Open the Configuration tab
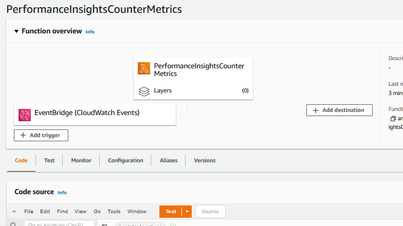The width and height of the screenshot is (403, 226). [x=125, y=160]
